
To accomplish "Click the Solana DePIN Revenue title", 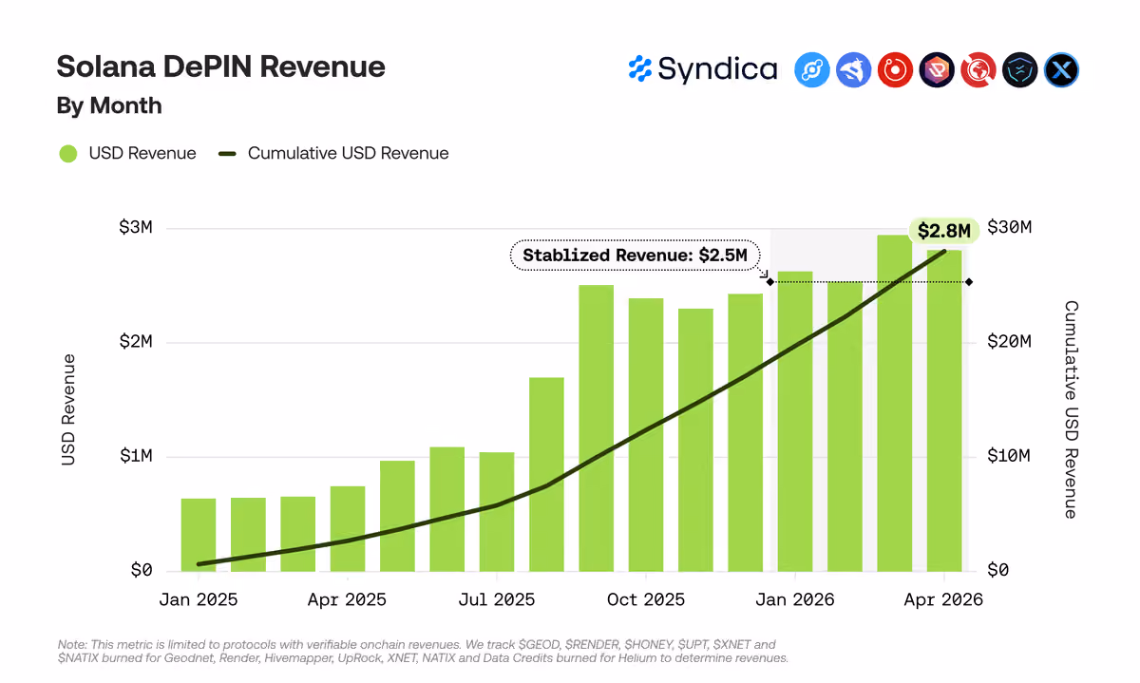I will [220, 66].
